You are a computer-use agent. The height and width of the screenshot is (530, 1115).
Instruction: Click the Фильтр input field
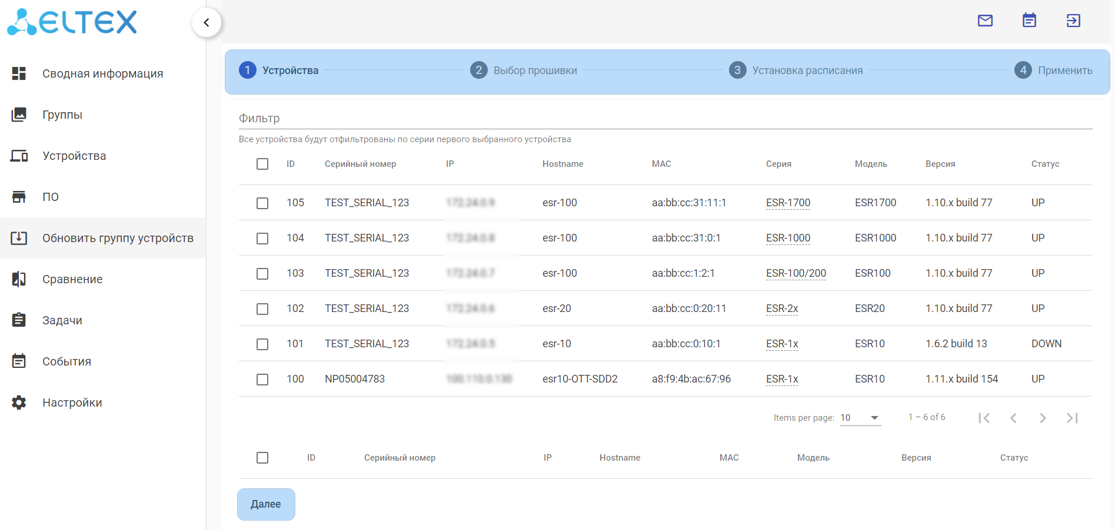coord(665,119)
